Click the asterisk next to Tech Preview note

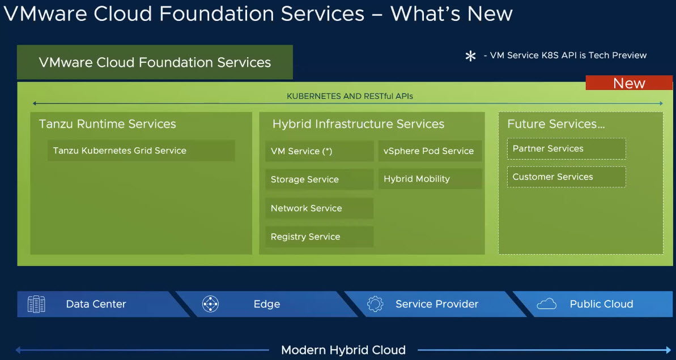coord(470,56)
